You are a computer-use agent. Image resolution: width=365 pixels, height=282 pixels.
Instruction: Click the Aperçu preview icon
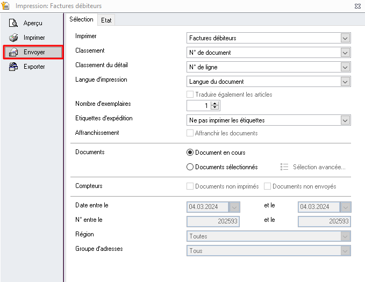click(13, 23)
